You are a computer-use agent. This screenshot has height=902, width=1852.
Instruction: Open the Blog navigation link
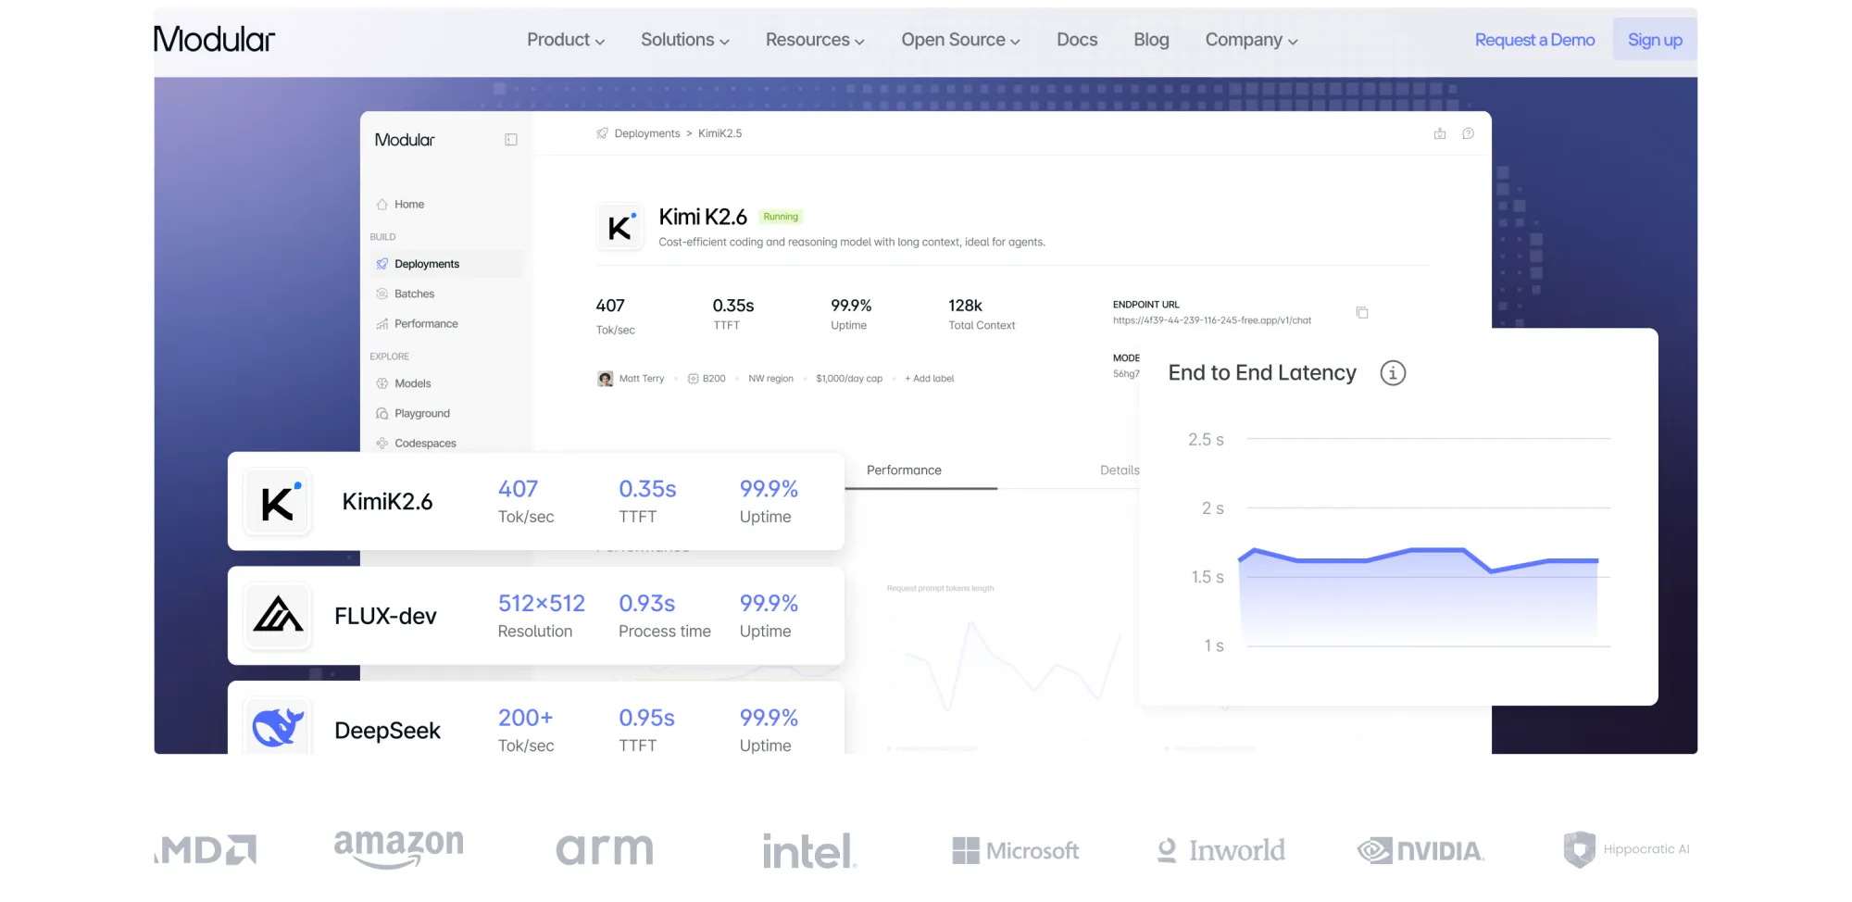(1151, 40)
